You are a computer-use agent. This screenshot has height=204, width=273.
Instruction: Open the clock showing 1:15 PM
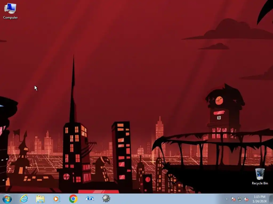coord(259,197)
